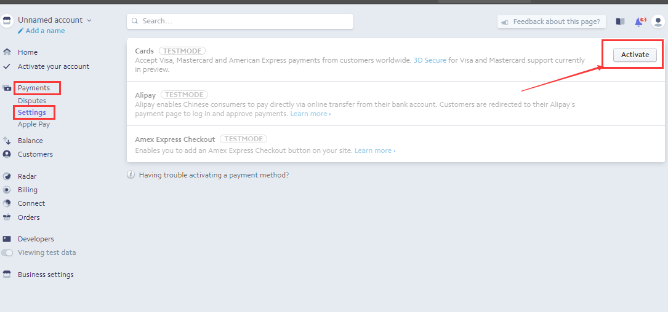Activate the Cards payment method
This screenshot has width=668, height=312.
pyautogui.click(x=635, y=55)
